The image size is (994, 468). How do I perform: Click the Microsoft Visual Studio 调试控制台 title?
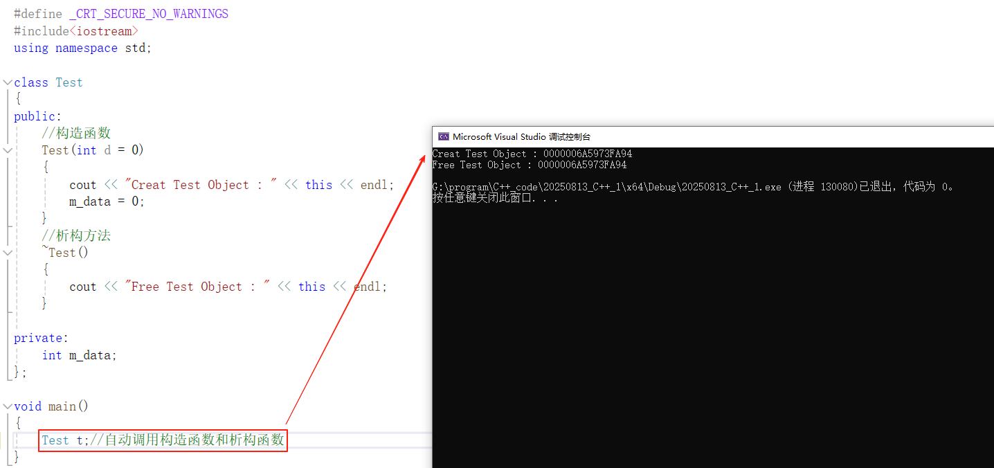tap(521, 137)
